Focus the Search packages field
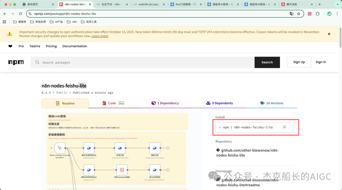This screenshot has width=342, height=190. (142, 62)
